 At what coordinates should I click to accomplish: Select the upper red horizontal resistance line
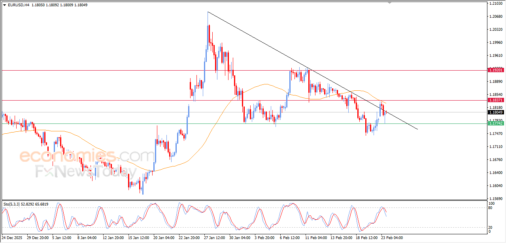tap(244, 70)
